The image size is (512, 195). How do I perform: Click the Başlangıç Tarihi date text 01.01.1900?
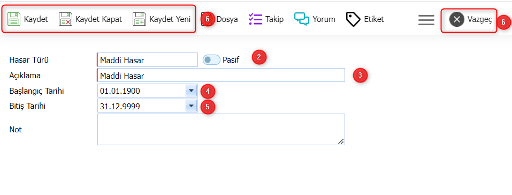(120, 91)
